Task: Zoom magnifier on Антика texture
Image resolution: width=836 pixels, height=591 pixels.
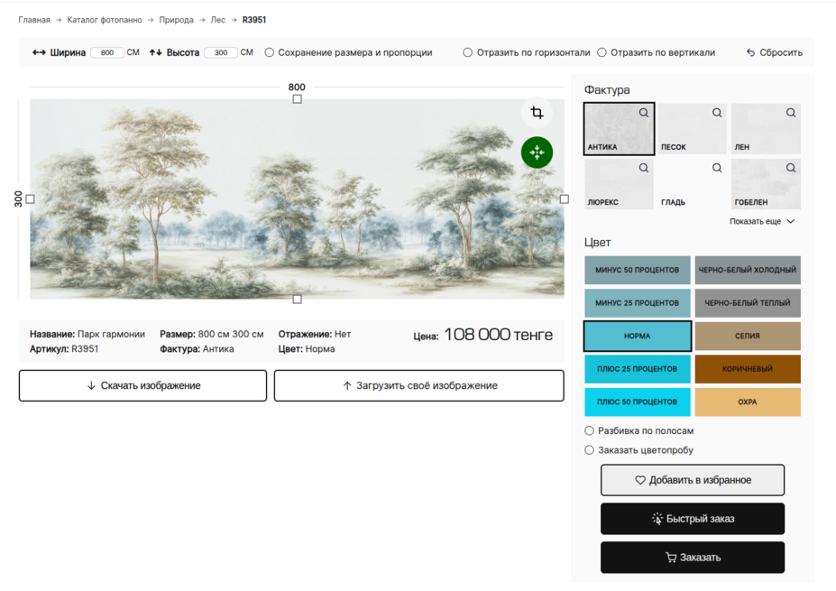Action: click(x=644, y=113)
